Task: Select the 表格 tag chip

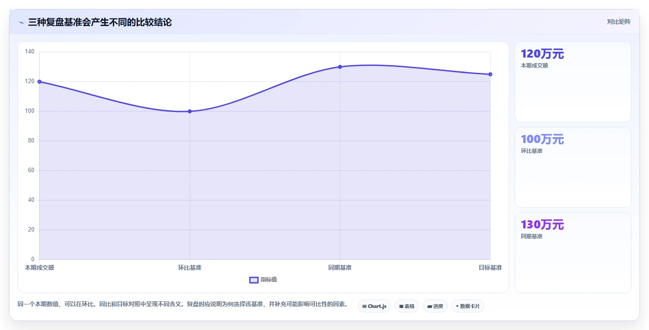Action: pyautogui.click(x=407, y=306)
